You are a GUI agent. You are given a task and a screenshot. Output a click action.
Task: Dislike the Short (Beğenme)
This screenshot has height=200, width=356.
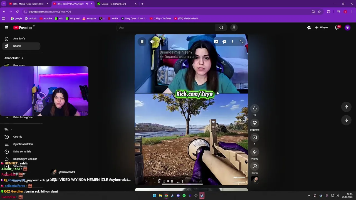point(254,123)
